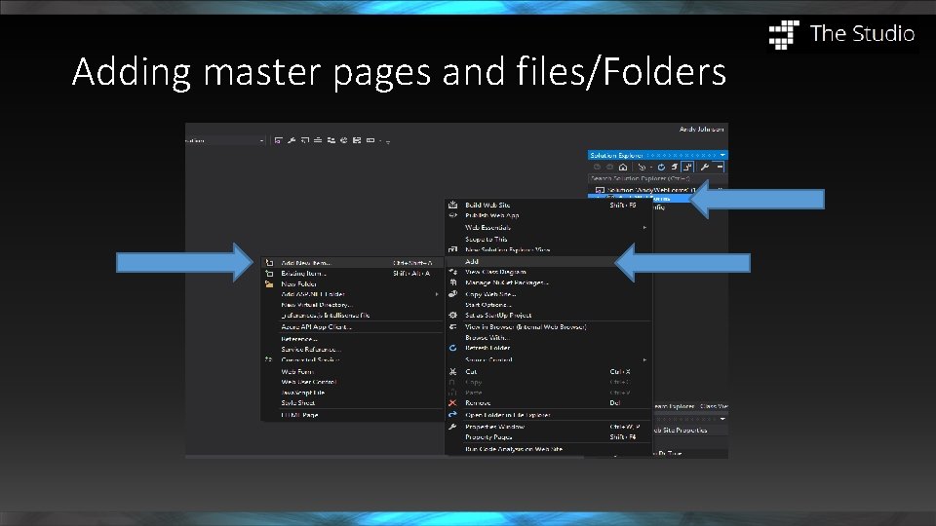The height and width of the screenshot is (526, 936).
Task: Click the Open Folder in File Explorer icon
Action: pos(453,415)
